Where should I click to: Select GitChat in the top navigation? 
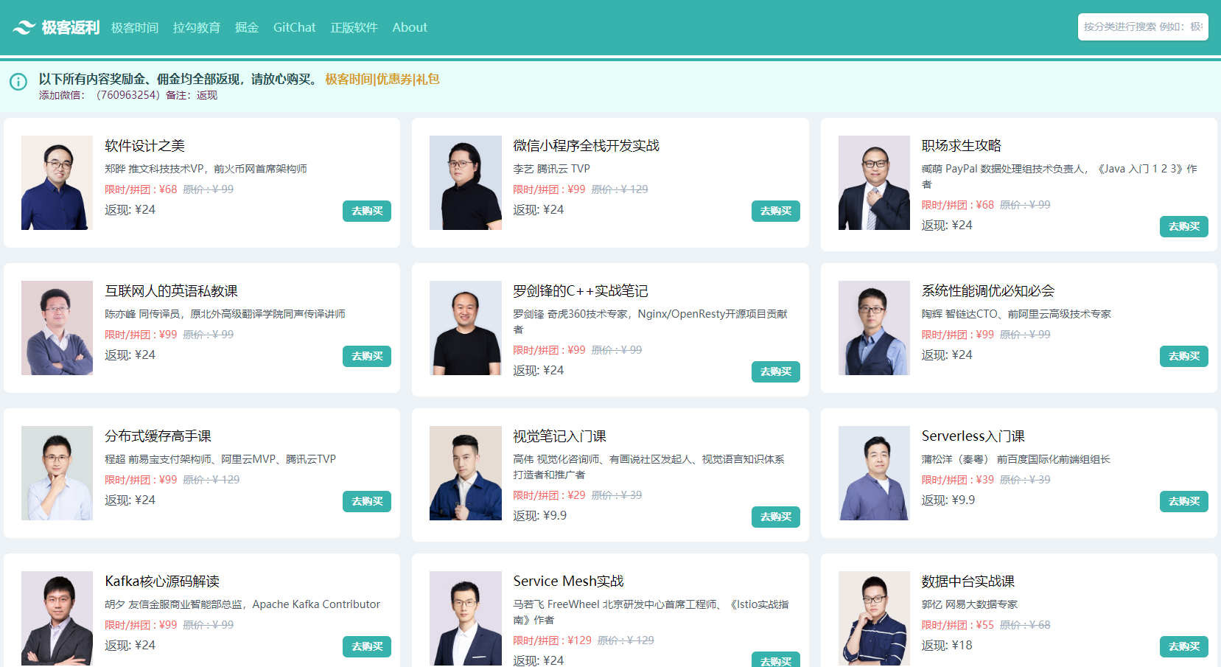(294, 28)
